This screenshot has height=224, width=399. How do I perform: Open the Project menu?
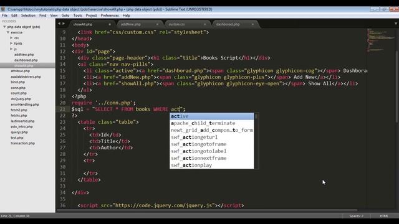point(91,16)
